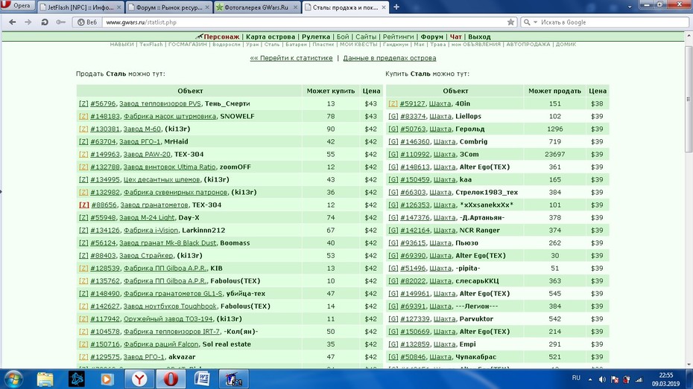Open Windows Explorer from taskbar
The height and width of the screenshot is (389, 693).
point(45,379)
